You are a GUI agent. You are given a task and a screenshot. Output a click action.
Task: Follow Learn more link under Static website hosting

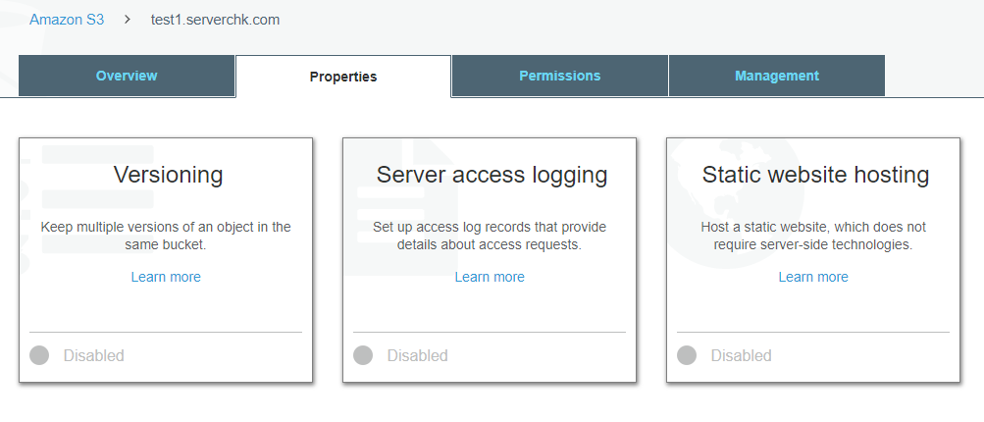pyautogui.click(x=813, y=277)
